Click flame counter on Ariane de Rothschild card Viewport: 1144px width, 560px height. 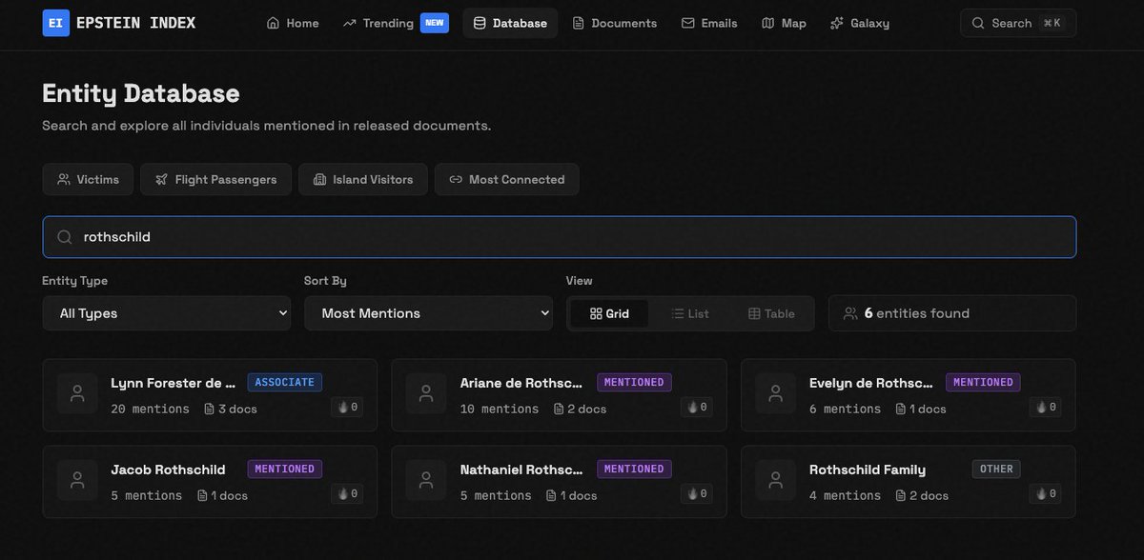697,407
